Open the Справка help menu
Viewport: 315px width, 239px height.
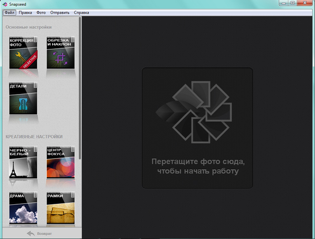tap(81, 12)
